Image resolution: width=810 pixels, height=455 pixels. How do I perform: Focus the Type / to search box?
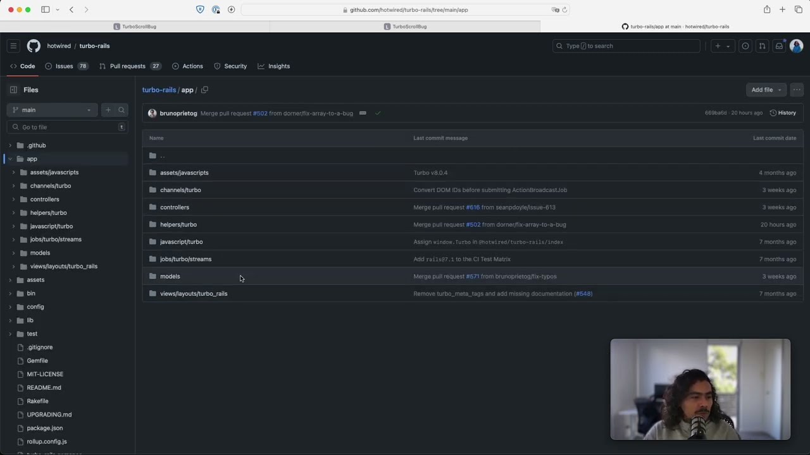[x=626, y=46]
